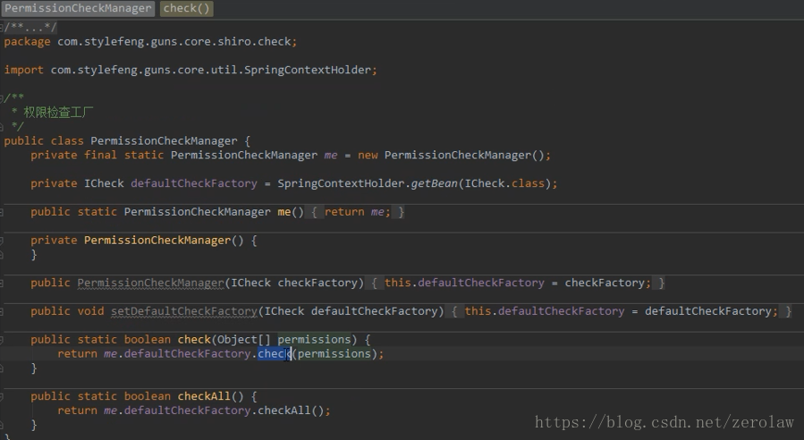Collapse the checkAll() method
The image size is (804, 440).
tap(2, 397)
